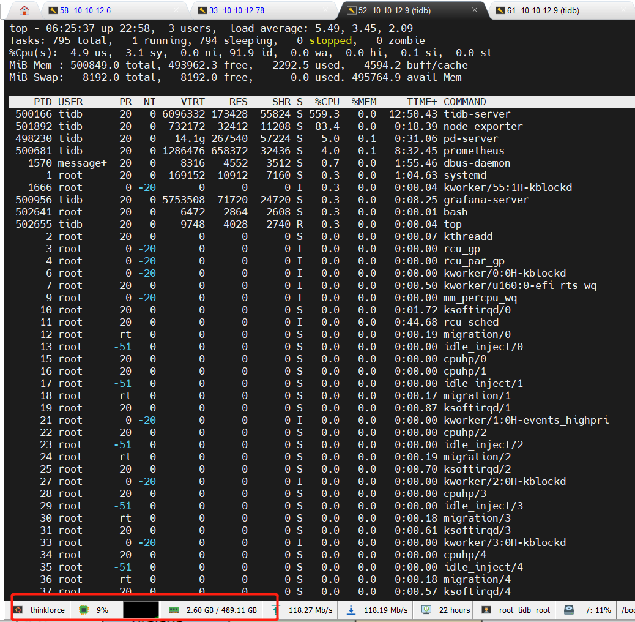Click the session icon on the 58. 10.10.12.6 tab
Screen dimensions: 635x622
(53, 10)
